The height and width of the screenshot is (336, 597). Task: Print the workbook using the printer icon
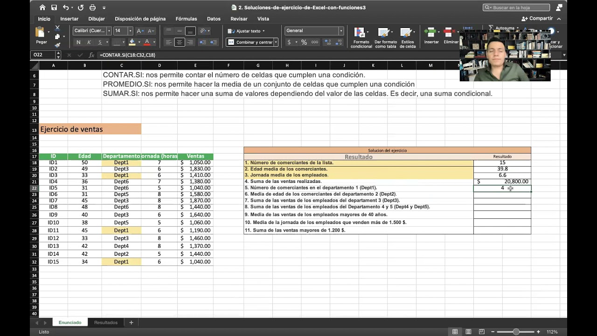[x=92, y=7]
